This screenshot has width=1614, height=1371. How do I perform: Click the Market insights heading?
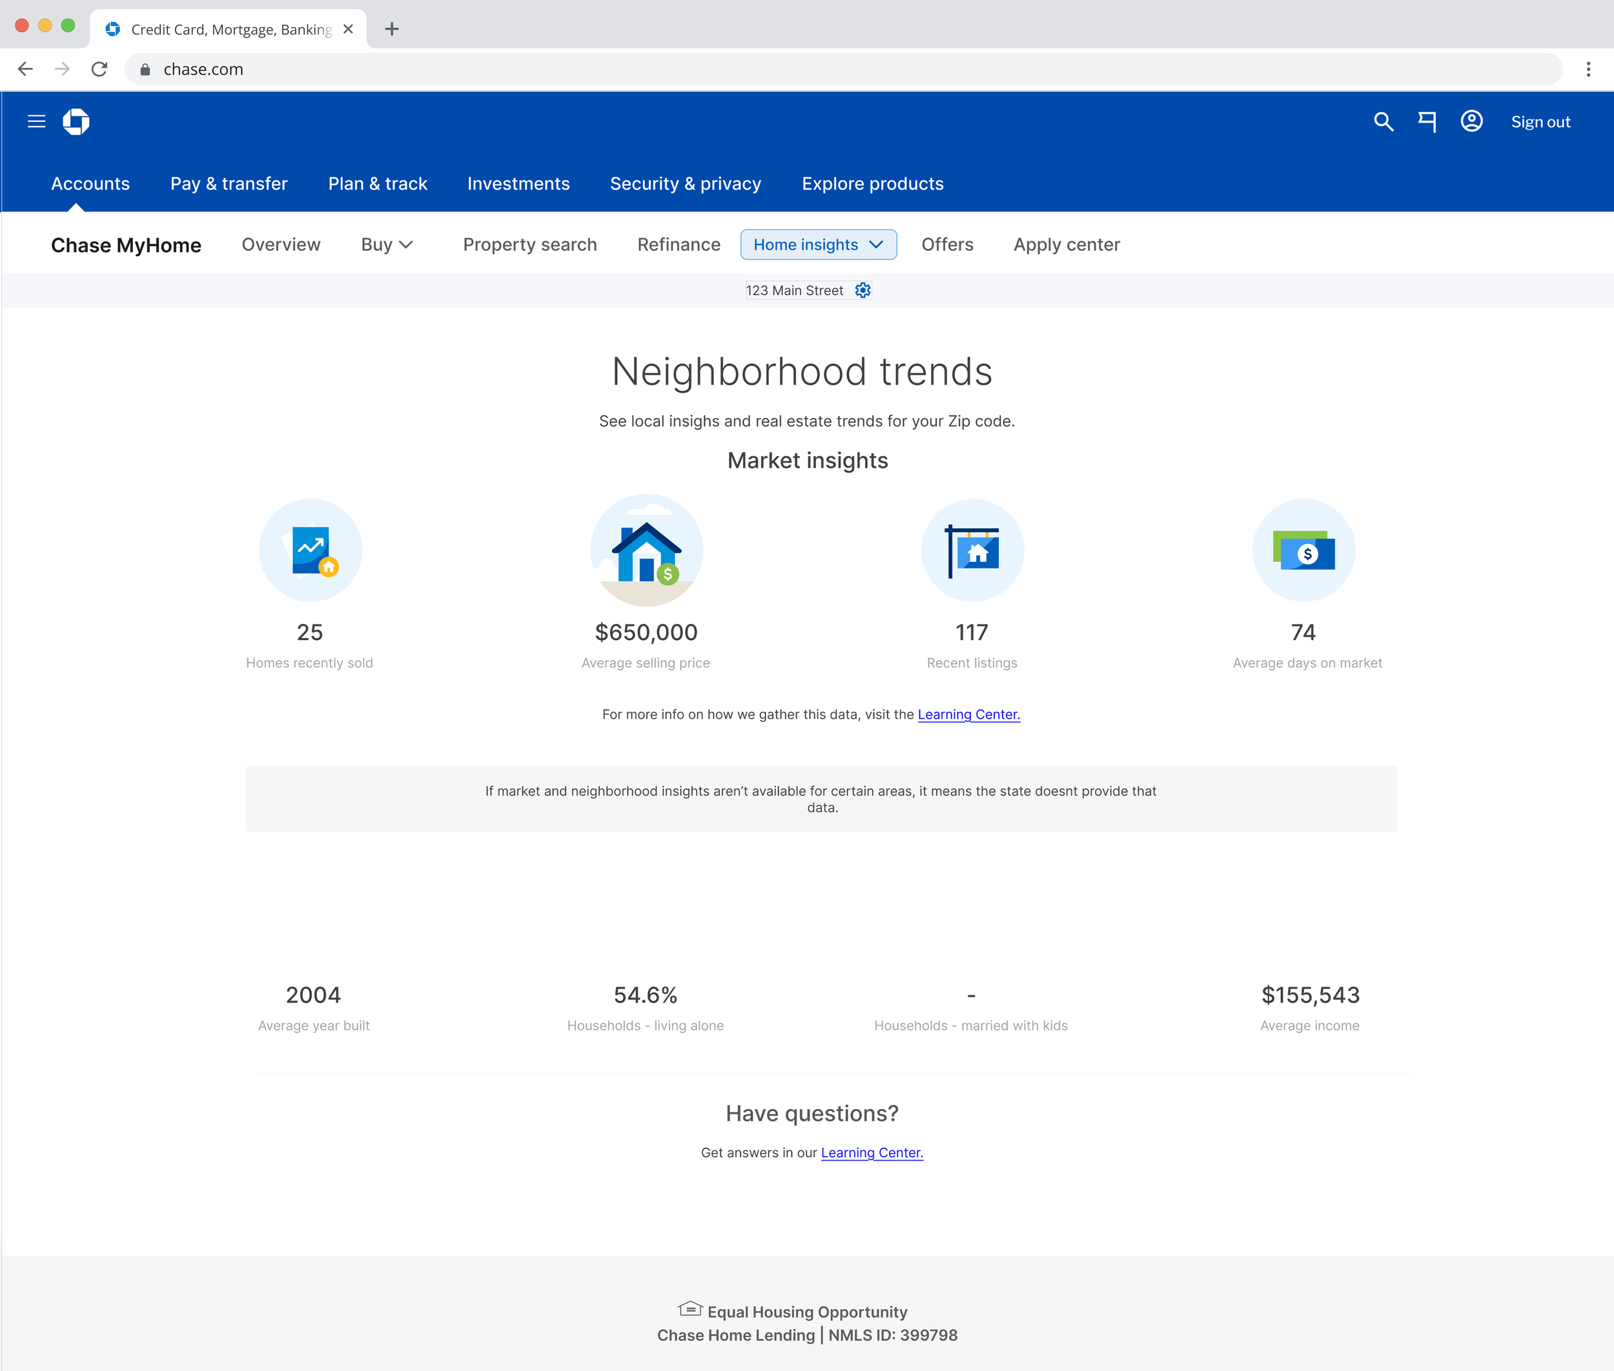(808, 460)
